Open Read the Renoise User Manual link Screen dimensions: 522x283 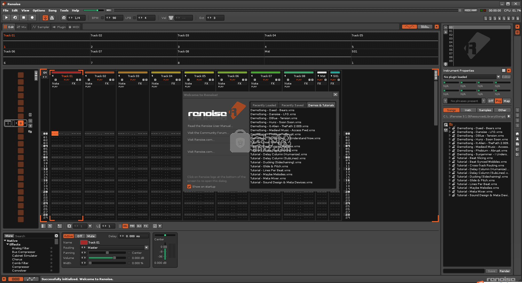click(210, 126)
